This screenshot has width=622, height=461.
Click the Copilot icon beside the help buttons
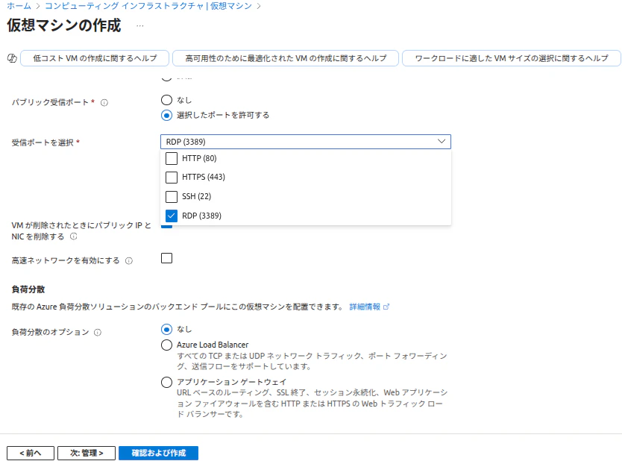[12, 58]
